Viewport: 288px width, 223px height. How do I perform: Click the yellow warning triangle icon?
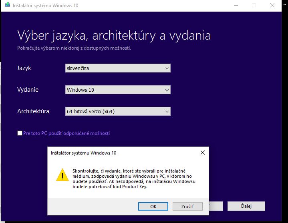(62, 175)
